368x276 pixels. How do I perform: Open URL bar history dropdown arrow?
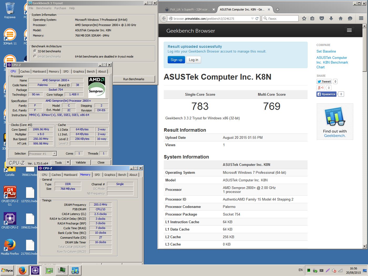(252, 18)
